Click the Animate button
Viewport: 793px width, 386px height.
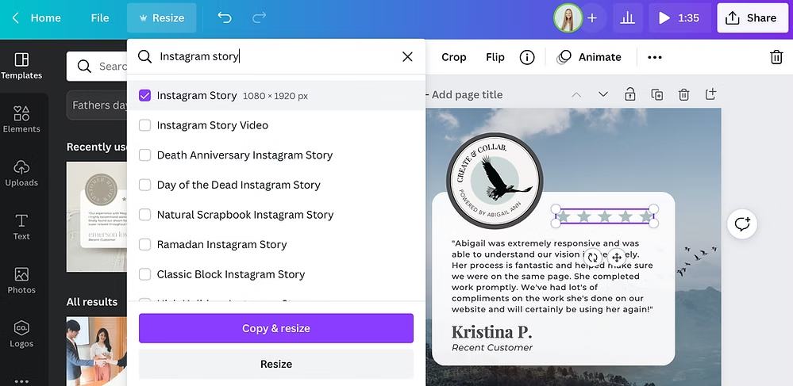[x=589, y=57]
